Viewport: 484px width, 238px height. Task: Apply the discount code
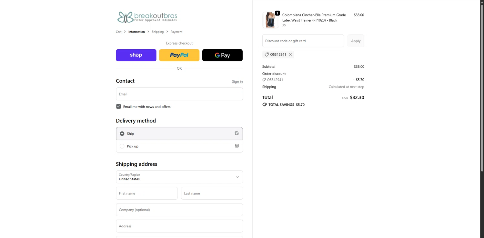coord(356,41)
